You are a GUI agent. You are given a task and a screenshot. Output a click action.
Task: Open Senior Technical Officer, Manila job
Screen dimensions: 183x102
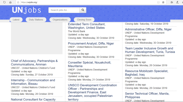coord(147,95)
